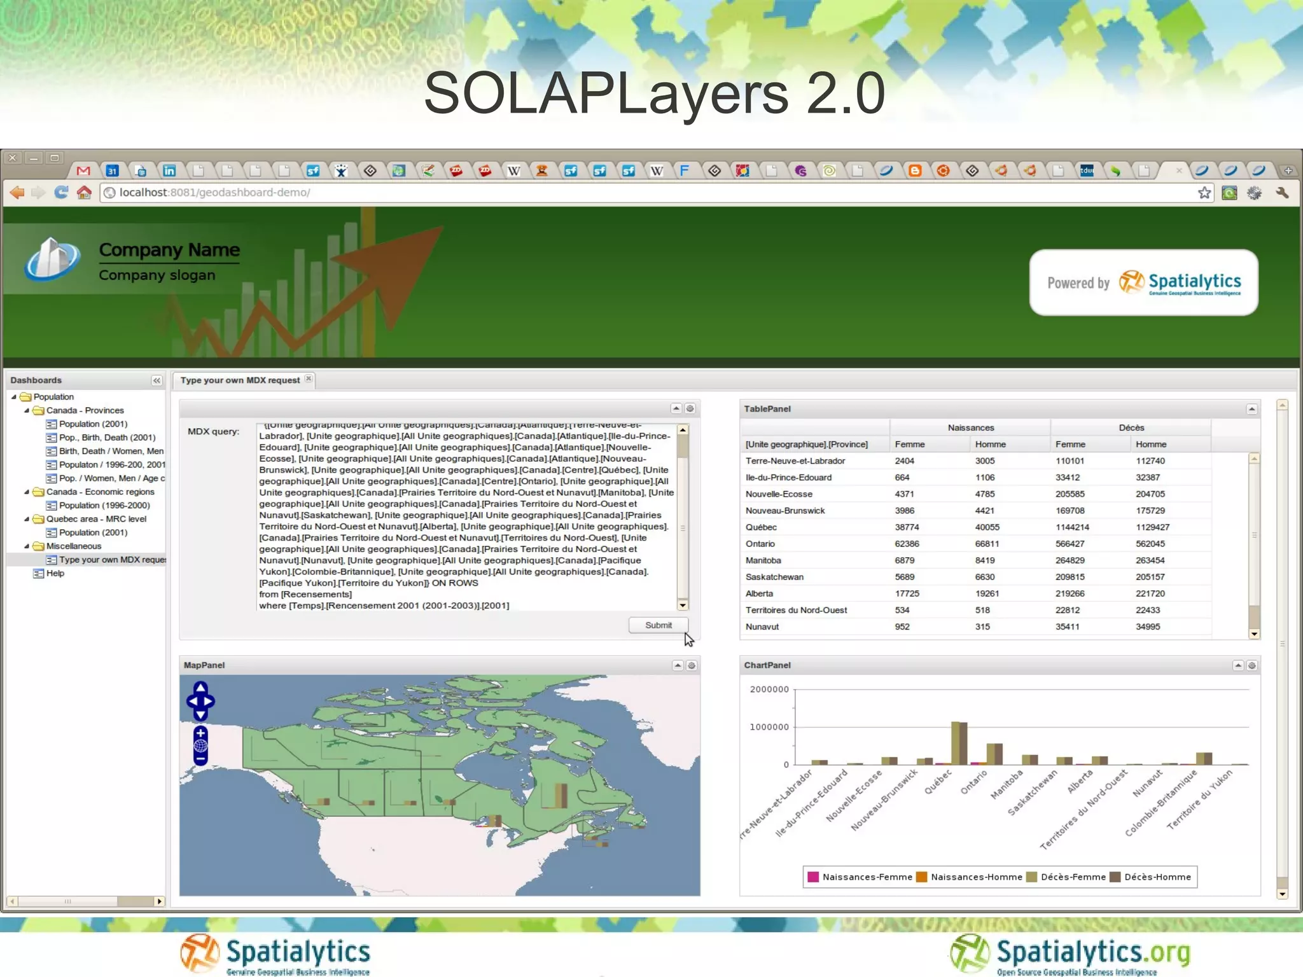
Task: Zoom in on the map
Action: tap(200, 733)
